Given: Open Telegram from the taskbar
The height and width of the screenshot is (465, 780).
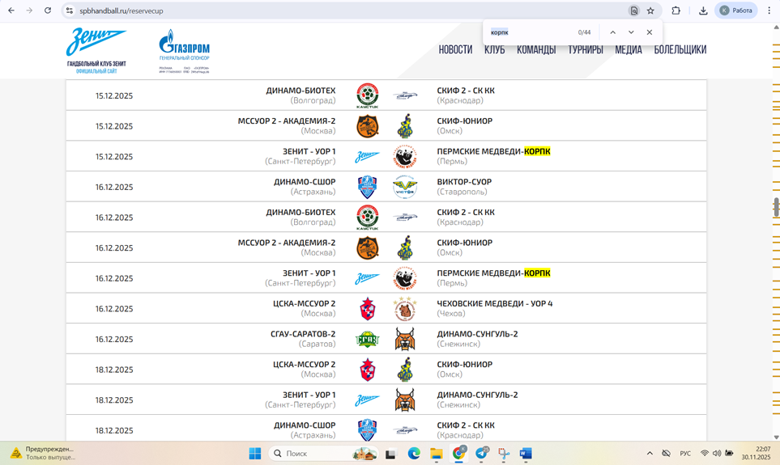Looking at the screenshot, I should click(x=482, y=453).
